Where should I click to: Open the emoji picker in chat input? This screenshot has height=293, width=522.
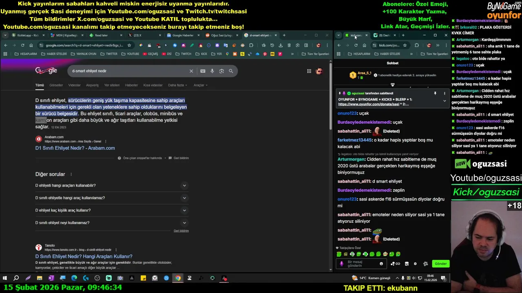(x=381, y=264)
